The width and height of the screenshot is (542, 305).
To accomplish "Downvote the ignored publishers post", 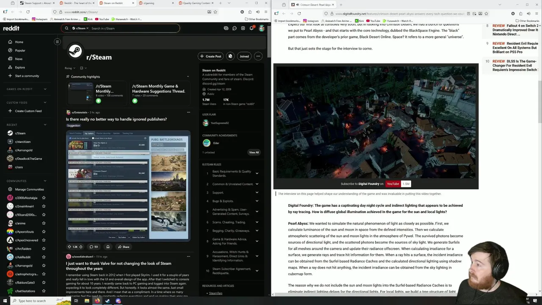I will [x=81, y=247].
